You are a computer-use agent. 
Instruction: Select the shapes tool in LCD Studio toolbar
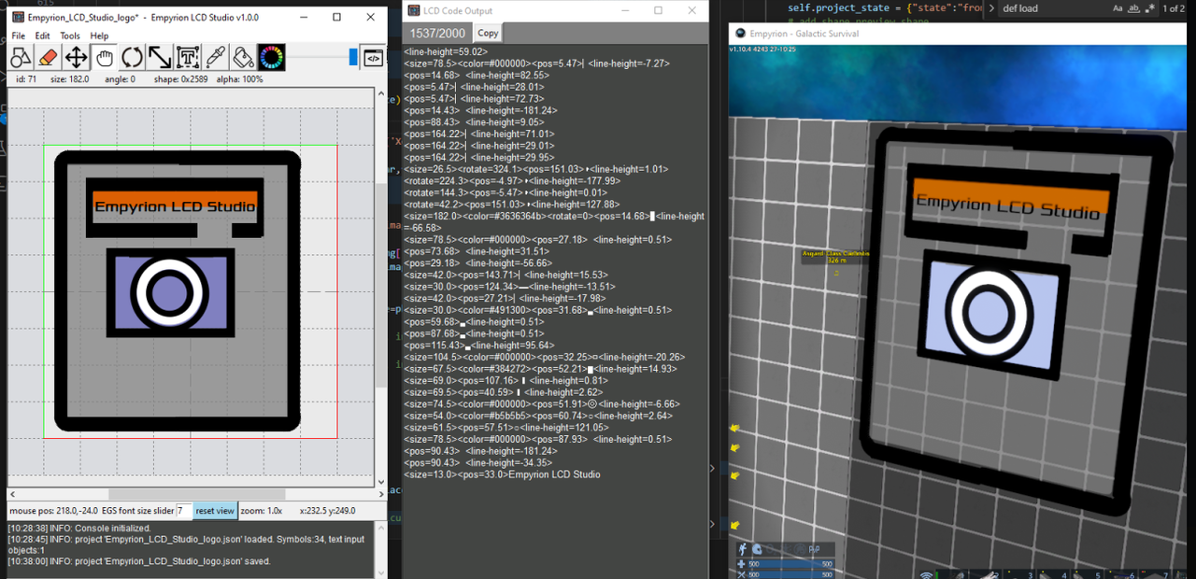[21, 58]
